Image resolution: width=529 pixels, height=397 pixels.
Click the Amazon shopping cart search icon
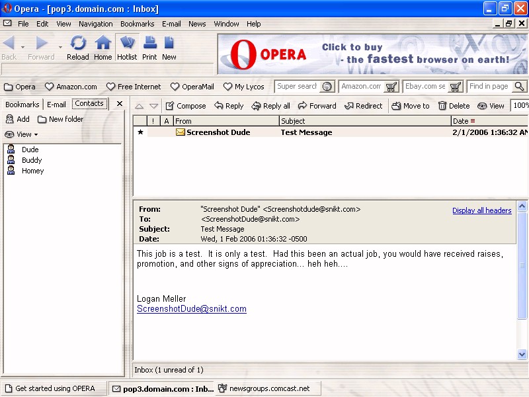click(x=391, y=87)
